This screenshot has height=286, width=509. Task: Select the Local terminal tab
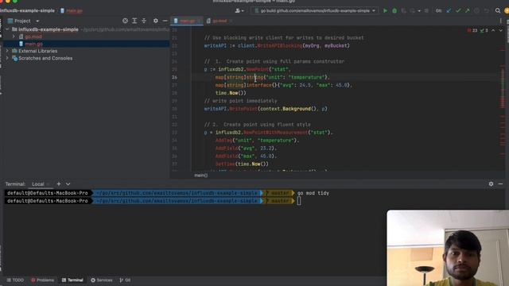click(x=38, y=184)
